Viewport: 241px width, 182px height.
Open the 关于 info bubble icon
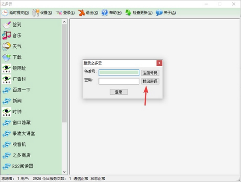click(x=159, y=13)
